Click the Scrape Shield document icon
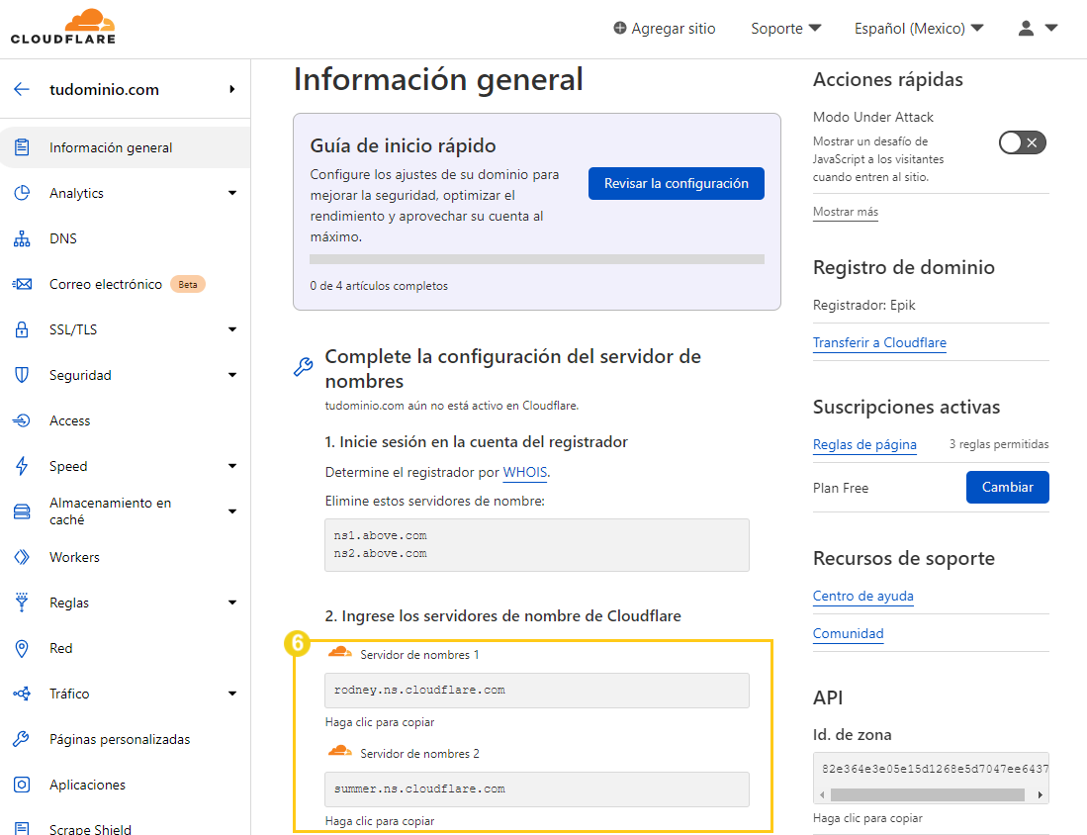The width and height of the screenshot is (1087, 835). pyautogui.click(x=22, y=828)
